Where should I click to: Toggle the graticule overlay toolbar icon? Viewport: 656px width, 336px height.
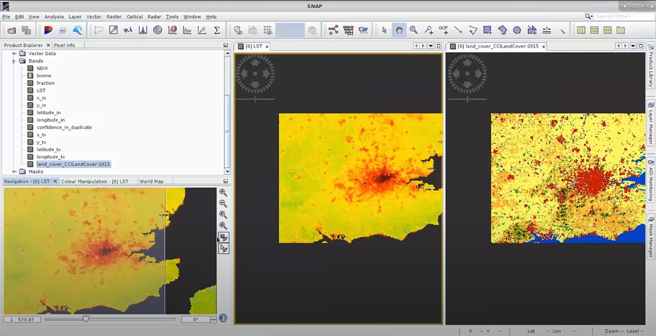click(x=268, y=30)
